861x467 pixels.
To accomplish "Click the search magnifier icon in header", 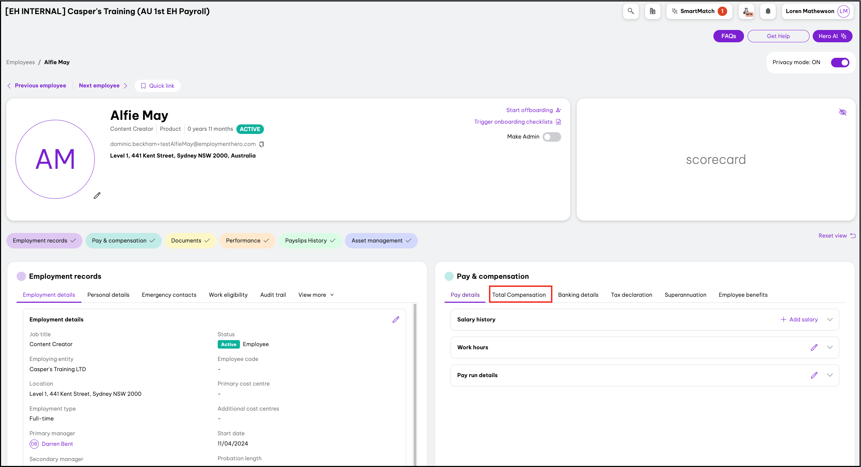I will (x=631, y=11).
